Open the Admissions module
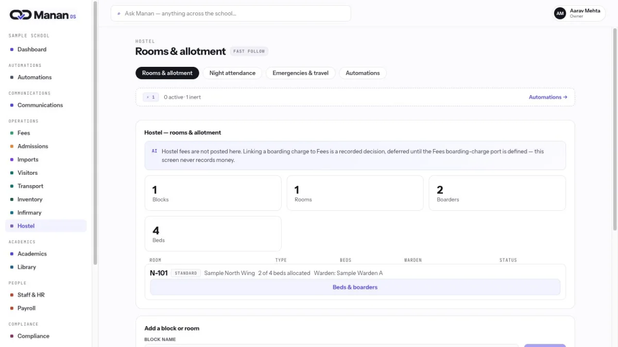618x347 pixels. (46, 146)
